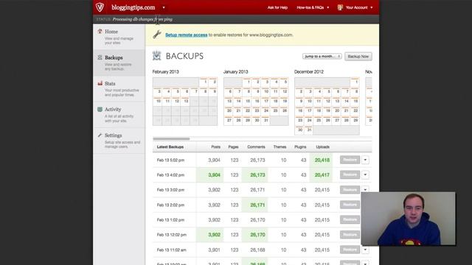Select the Backups sidebar section
This screenshot has height=265, width=472.
119,63
